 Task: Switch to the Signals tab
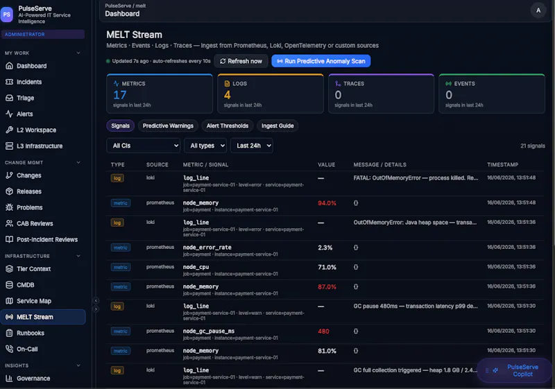(120, 126)
